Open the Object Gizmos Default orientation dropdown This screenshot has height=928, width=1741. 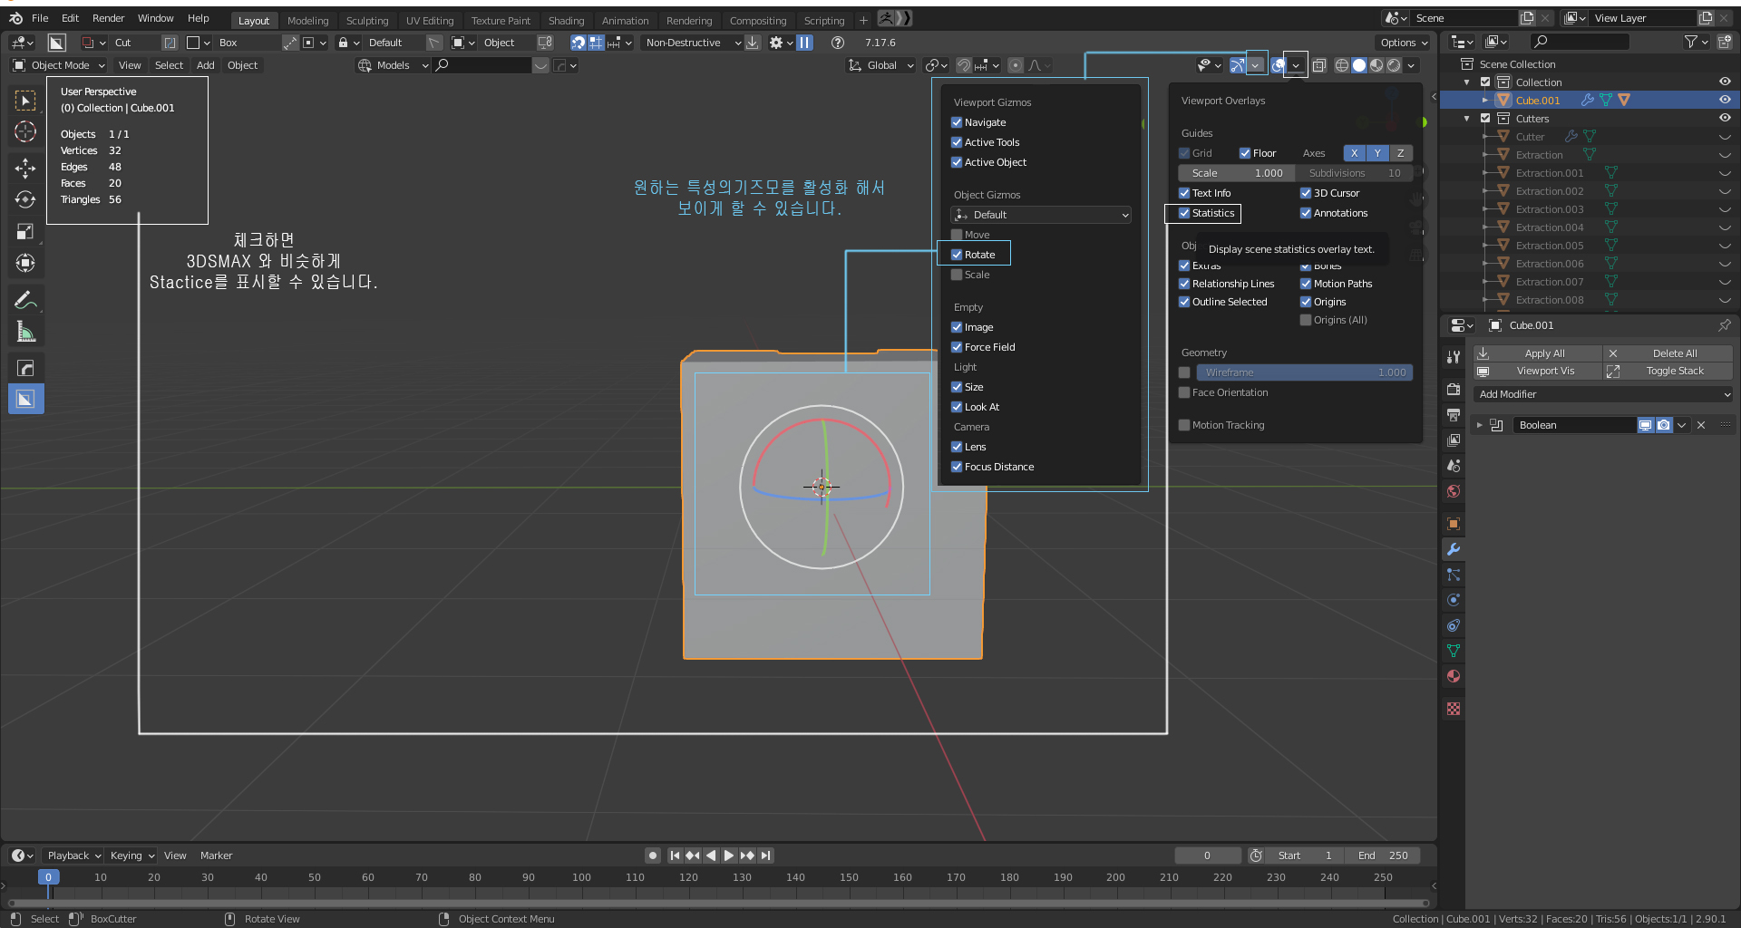coord(1041,215)
